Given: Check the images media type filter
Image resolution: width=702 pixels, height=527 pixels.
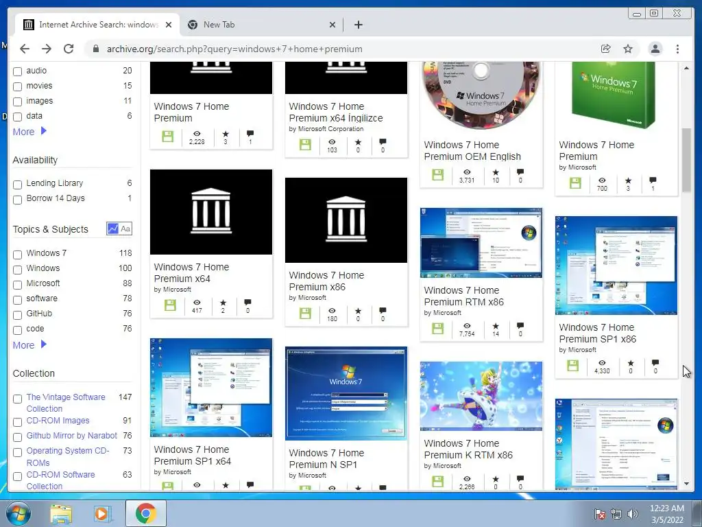Looking at the screenshot, I should 17,102.
